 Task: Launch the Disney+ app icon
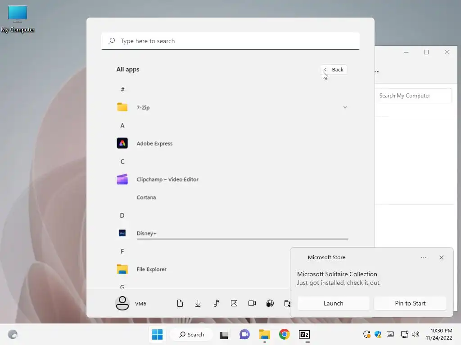[x=122, y=233]
